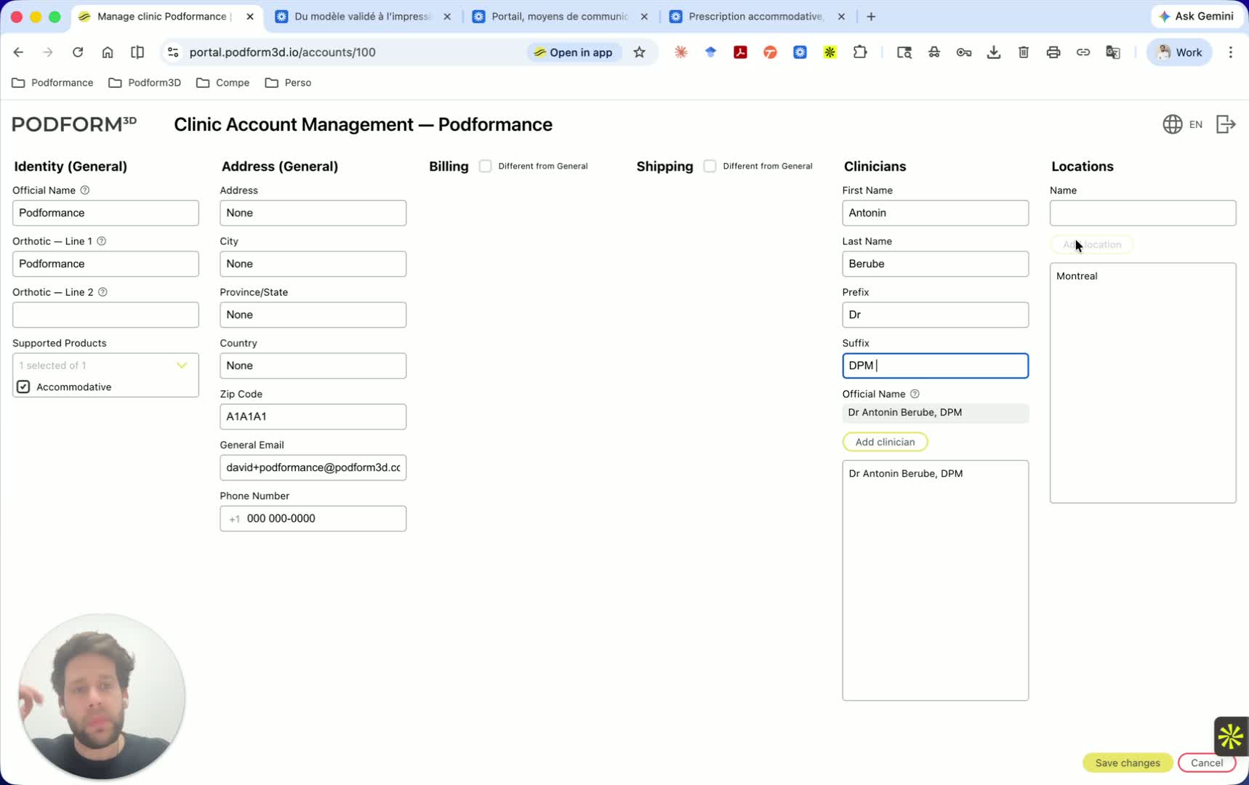Enable Billing Different from General checkbox

pyautogui.click(x=486, y=166)
